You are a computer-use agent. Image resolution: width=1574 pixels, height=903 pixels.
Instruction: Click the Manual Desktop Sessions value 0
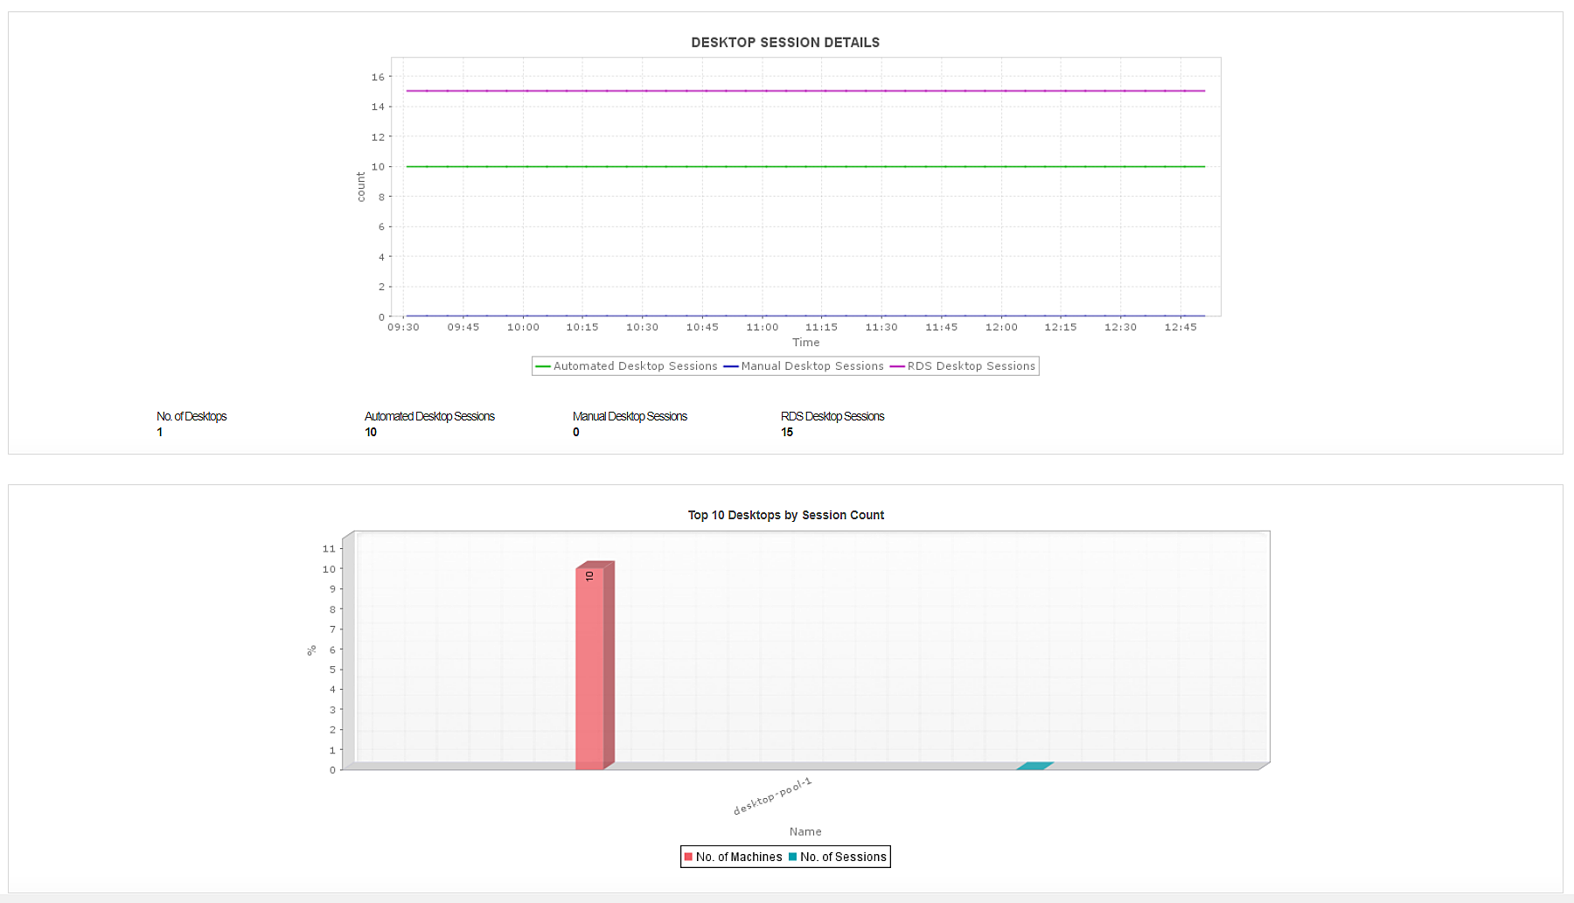point(575,432)
